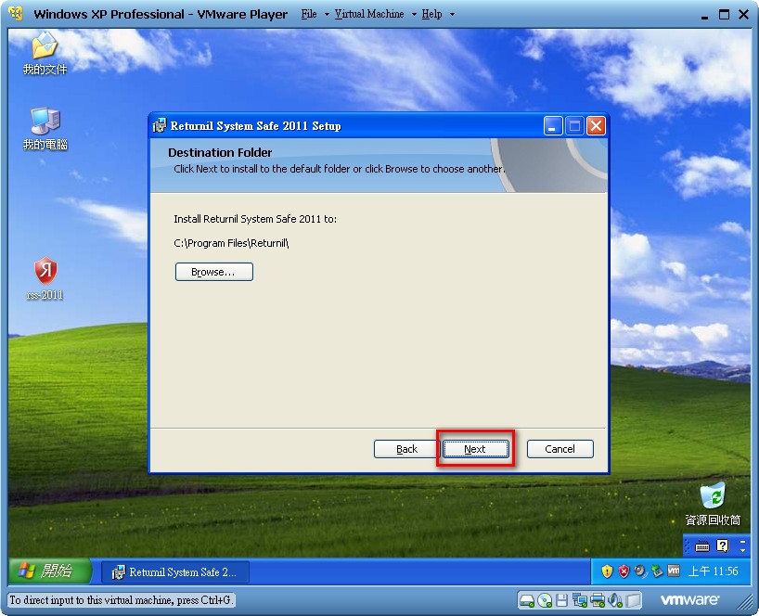
Task: Click the gray disc tray icon
Action: (x=640, y=571)
